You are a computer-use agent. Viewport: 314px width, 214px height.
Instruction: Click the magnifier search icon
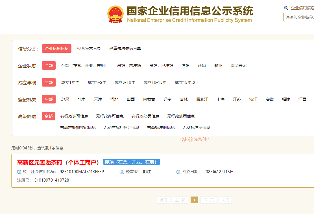286,8
